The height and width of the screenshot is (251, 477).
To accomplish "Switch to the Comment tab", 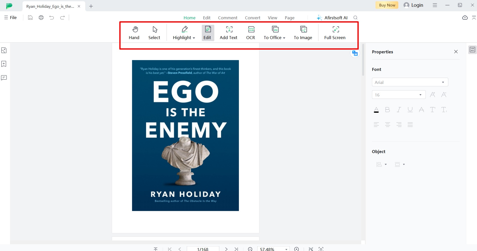I will tap(228, 18).
